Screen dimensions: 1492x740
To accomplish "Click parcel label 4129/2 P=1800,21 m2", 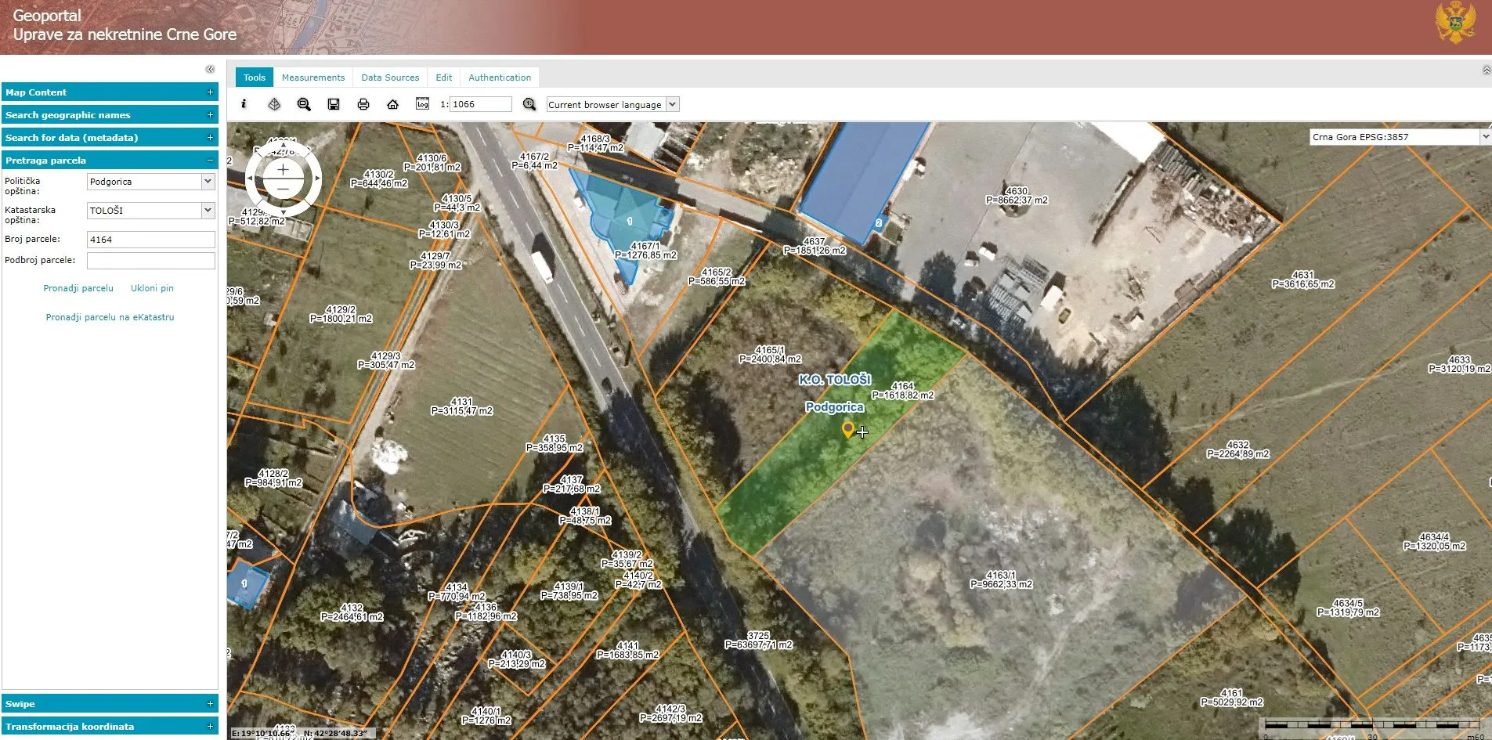I will pyautogui.click(x=341, y=314).
